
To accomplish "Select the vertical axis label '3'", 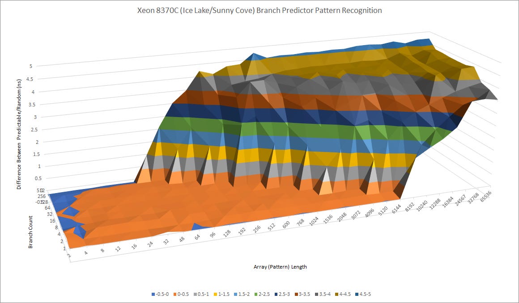I will tap(36, 117).
